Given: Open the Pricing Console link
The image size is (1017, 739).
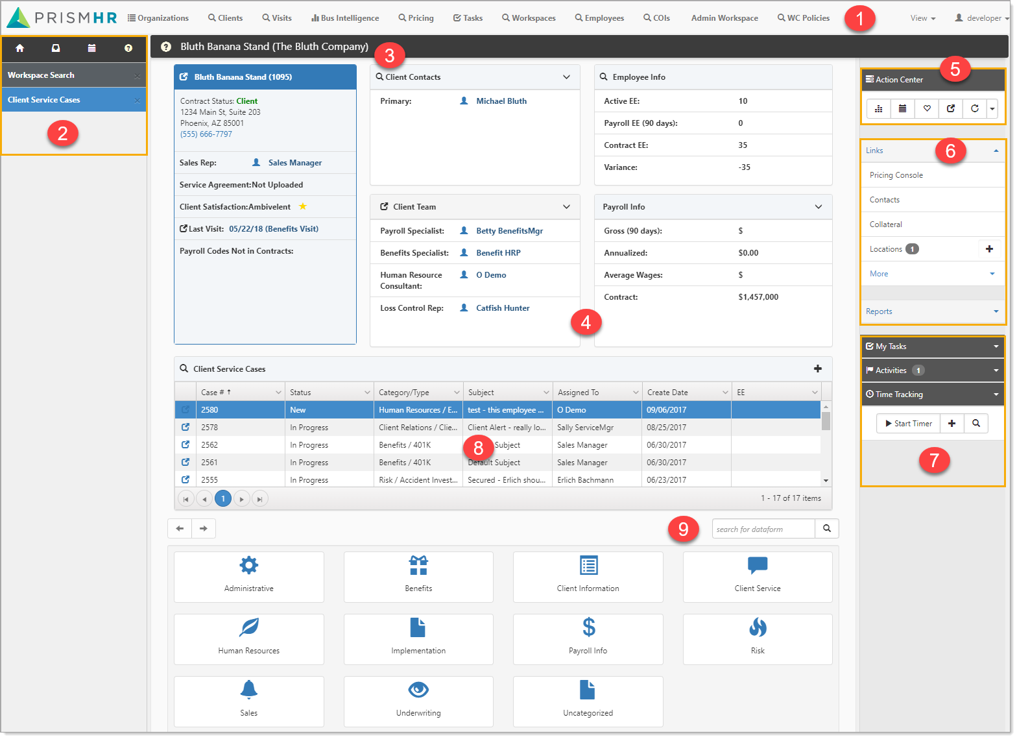Looking at the screenshot, I should coord(896,175).
